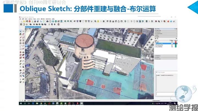Screen dimensions: 198x111
Task: Click the Save floppy disk icon
Action: coord(27,21)
